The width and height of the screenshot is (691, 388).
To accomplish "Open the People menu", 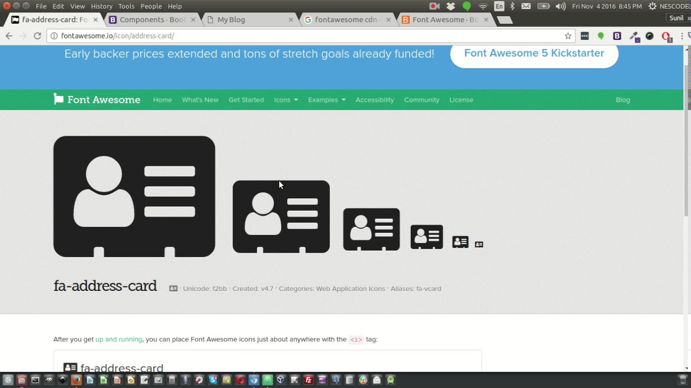I will point(151,6).
